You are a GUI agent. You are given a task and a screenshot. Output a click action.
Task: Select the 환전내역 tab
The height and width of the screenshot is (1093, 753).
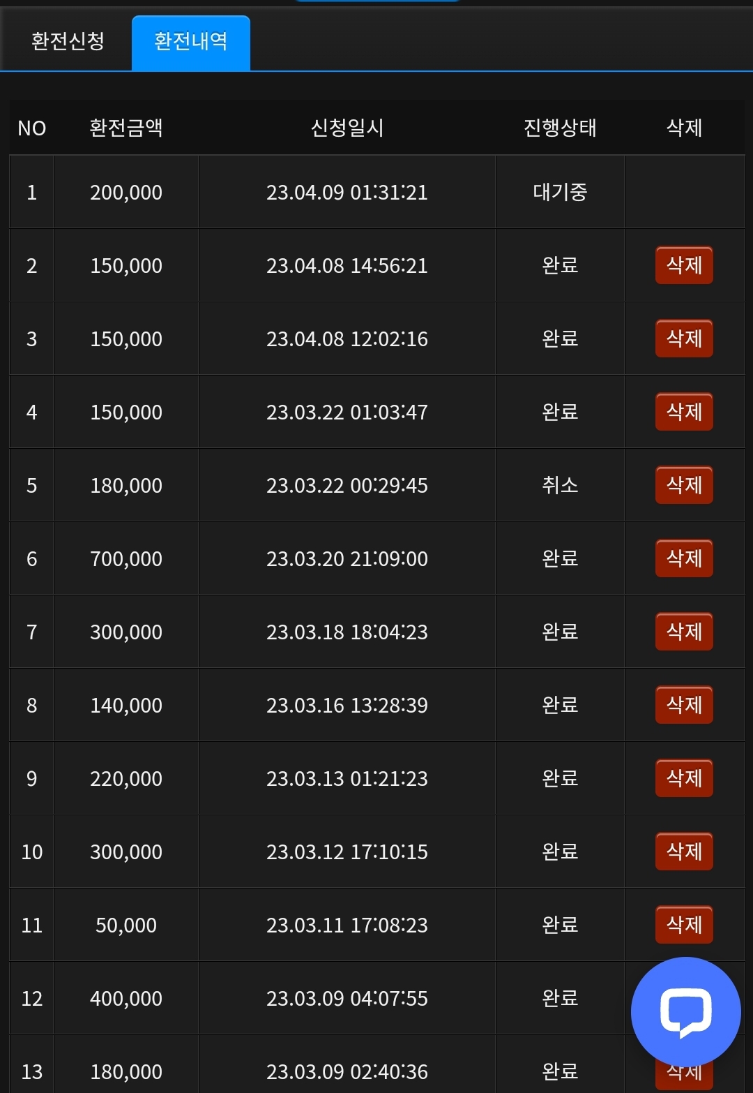[x=191, y=43]
